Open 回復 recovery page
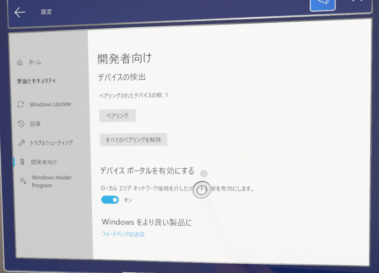This screenshot has height=273, width=379. 35,124
